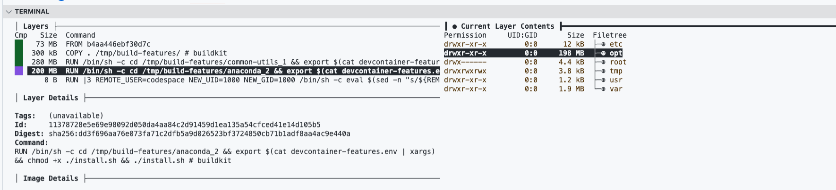Viewport: 836px width, 190px height.
Task: Select the COPY build-features layer row
Action: click(x=227, y=53)
